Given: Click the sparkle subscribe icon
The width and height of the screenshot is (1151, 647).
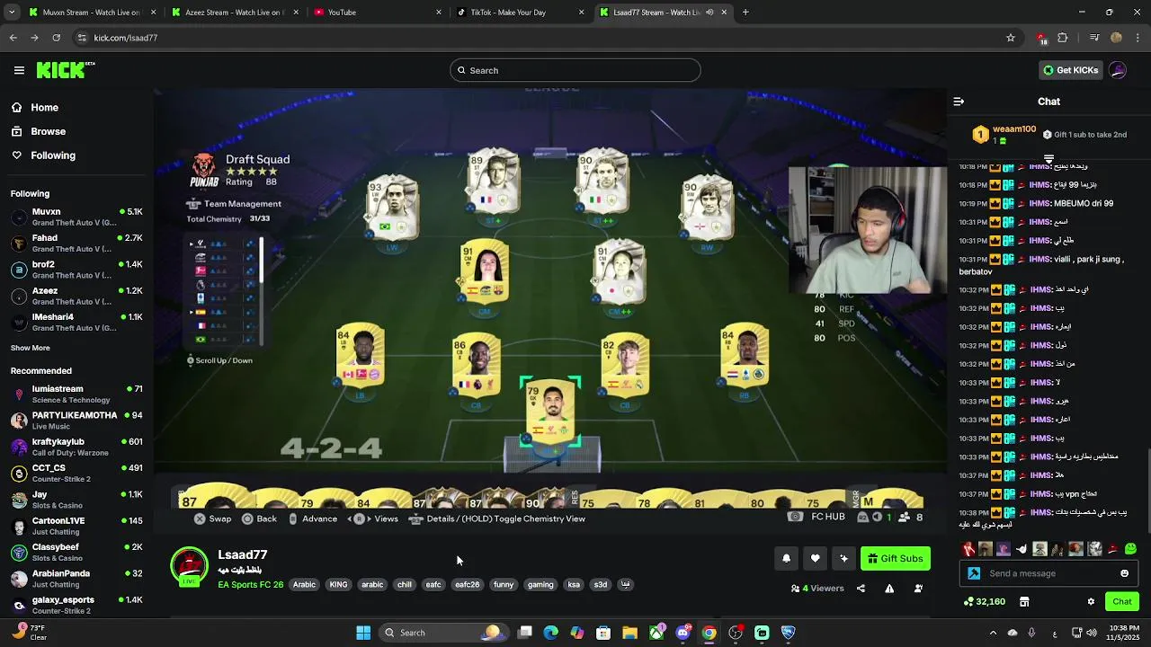Looking at the screenshot, I should pyautogui.click(x=843, y=559).
